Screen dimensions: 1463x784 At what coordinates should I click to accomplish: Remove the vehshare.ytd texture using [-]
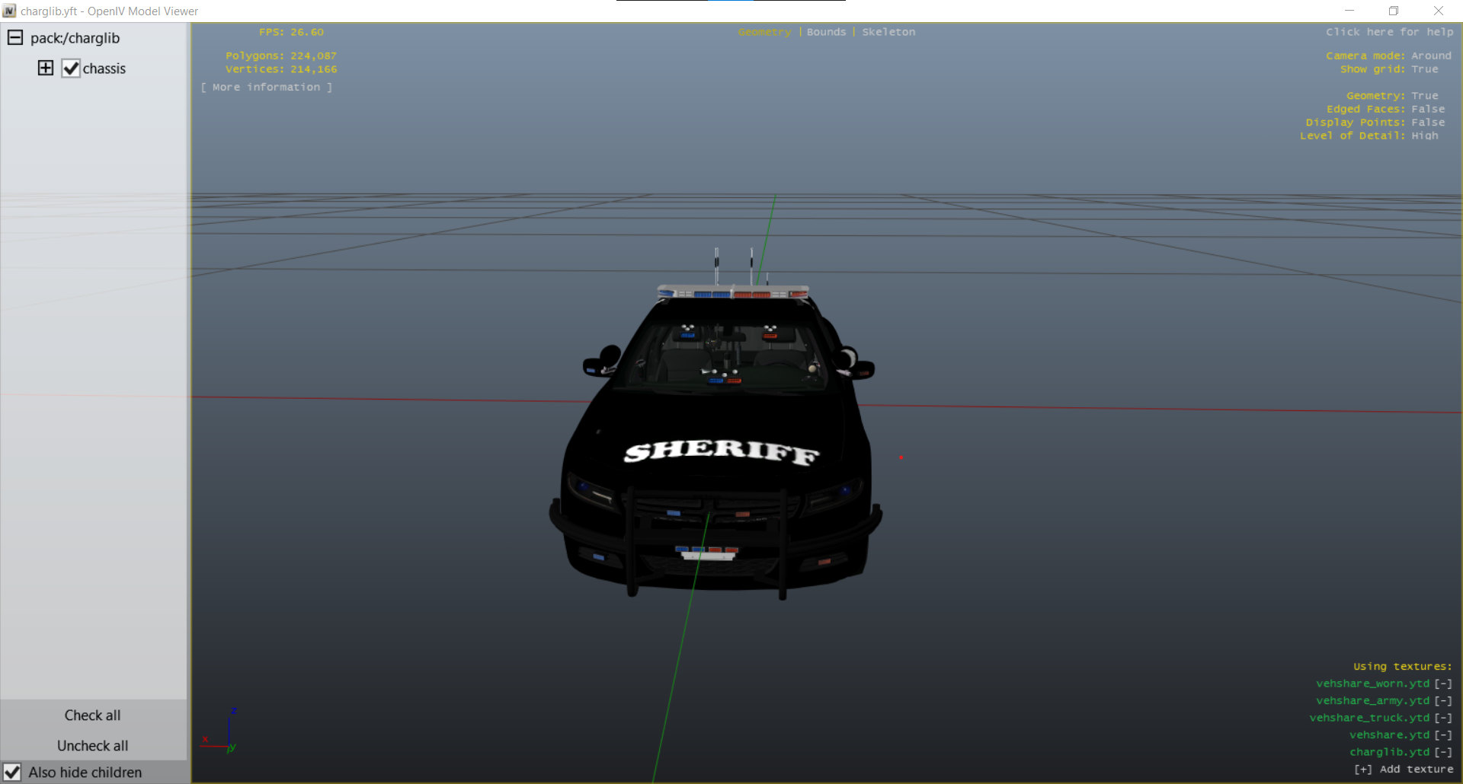coord(1443,735)
